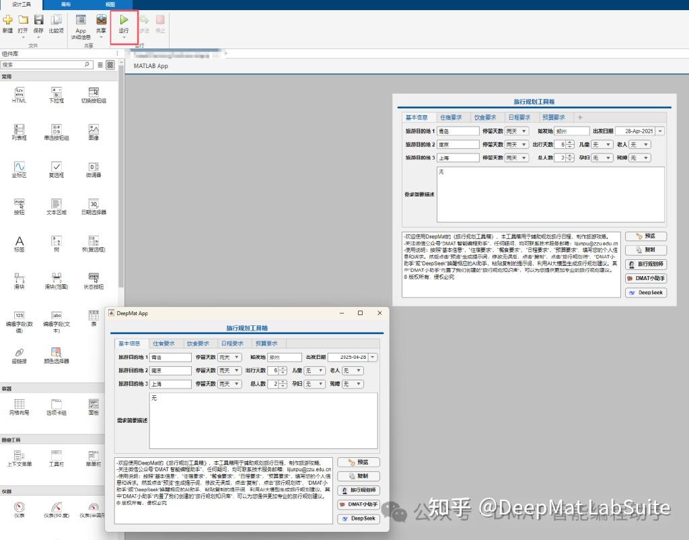The image size is (689, 540).
Task: Click the 保存 (Save) icon in the toolbar
Action: click(x=38, y=22)
